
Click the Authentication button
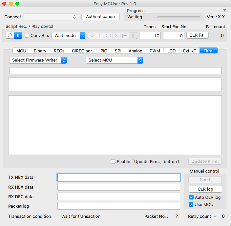pos(100,17)
